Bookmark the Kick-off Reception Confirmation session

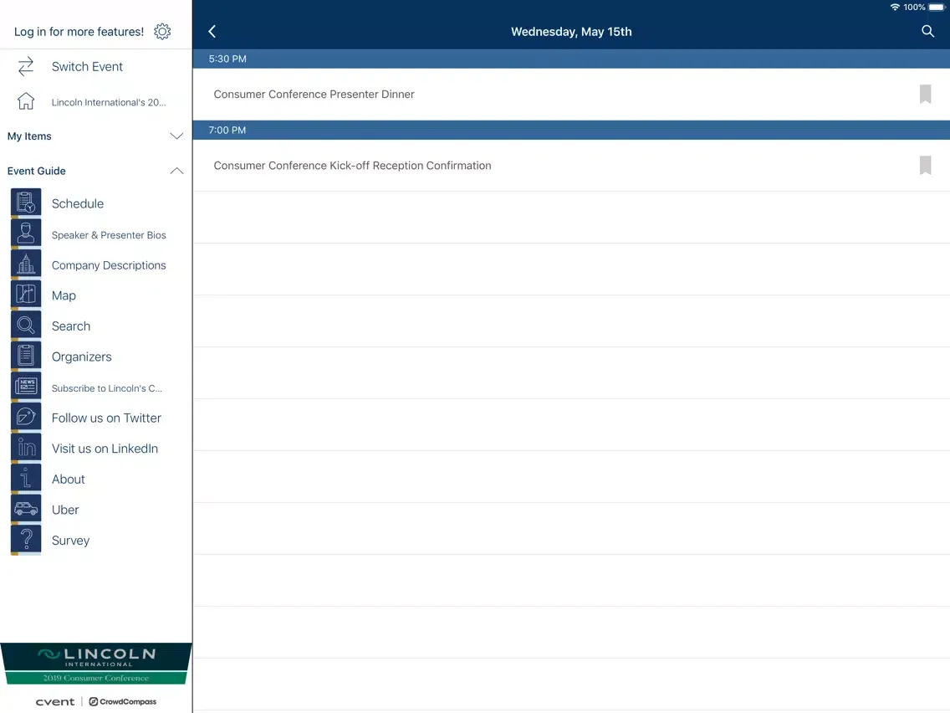(925, 165)
